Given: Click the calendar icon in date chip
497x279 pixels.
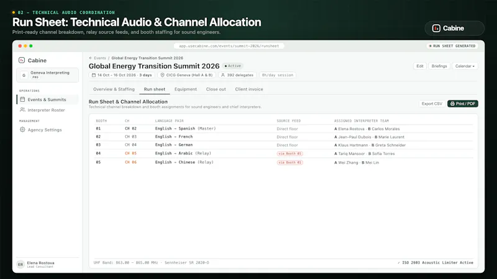Looking at the screenshot, I should click(94, 75).
